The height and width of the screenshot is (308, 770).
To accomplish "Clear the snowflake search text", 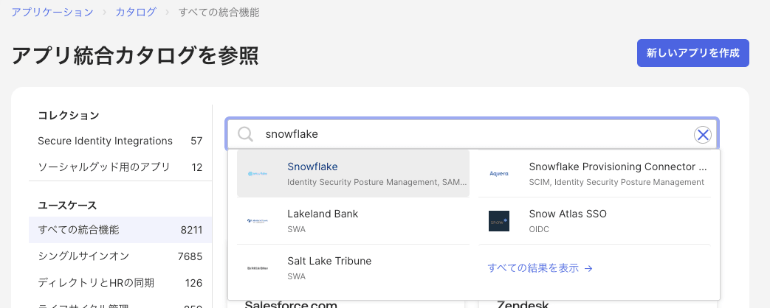I will click(x=703, y=135).
